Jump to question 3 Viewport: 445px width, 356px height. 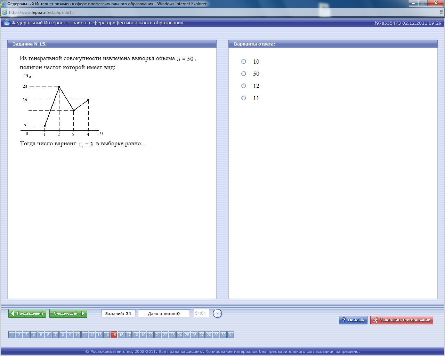click(x=26, y=335)
